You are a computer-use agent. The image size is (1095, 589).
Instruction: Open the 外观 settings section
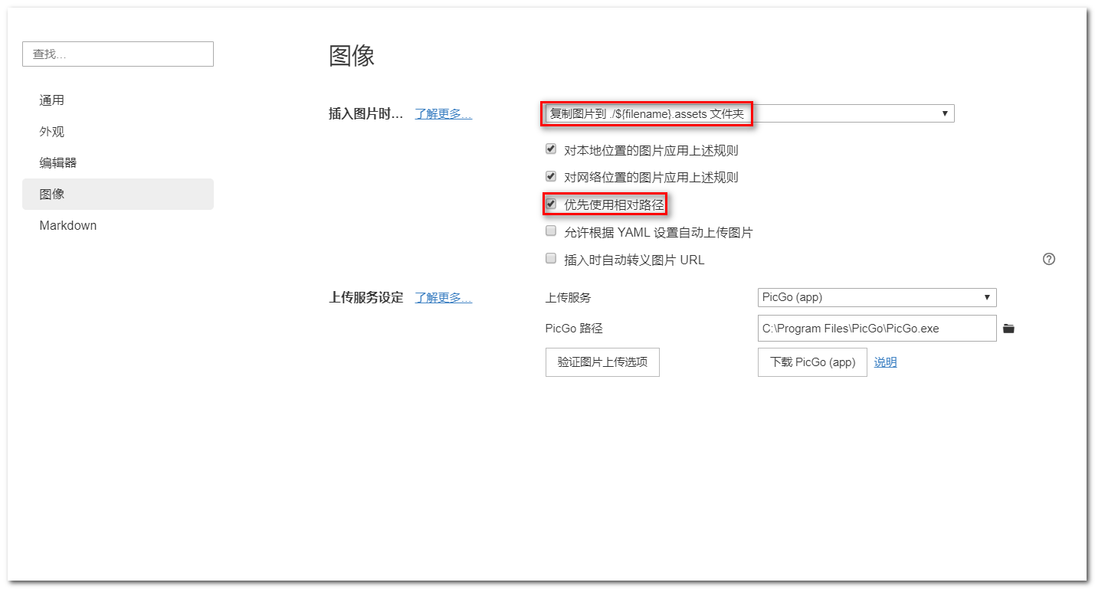click(x=118, y=132)
